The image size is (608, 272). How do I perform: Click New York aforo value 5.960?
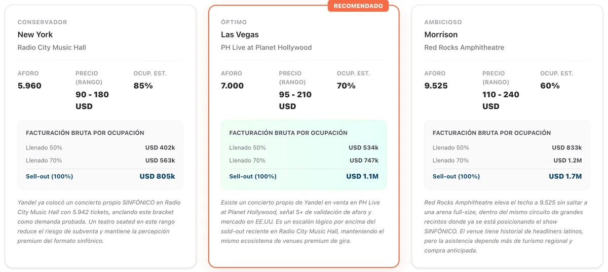(29, 86)
